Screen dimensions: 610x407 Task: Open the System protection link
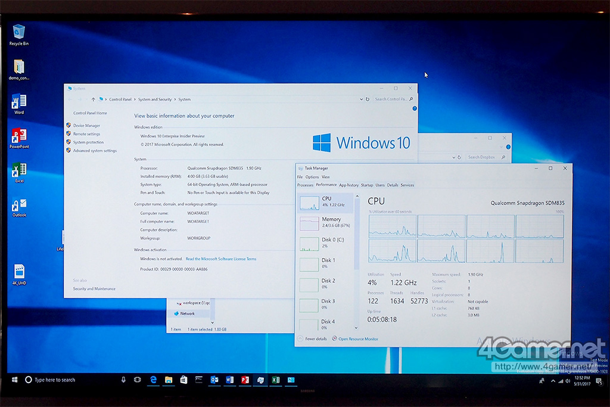tap(88, 142)
